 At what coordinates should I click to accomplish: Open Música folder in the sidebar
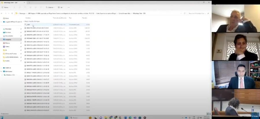pyautogui.click(x=8, y=43)
